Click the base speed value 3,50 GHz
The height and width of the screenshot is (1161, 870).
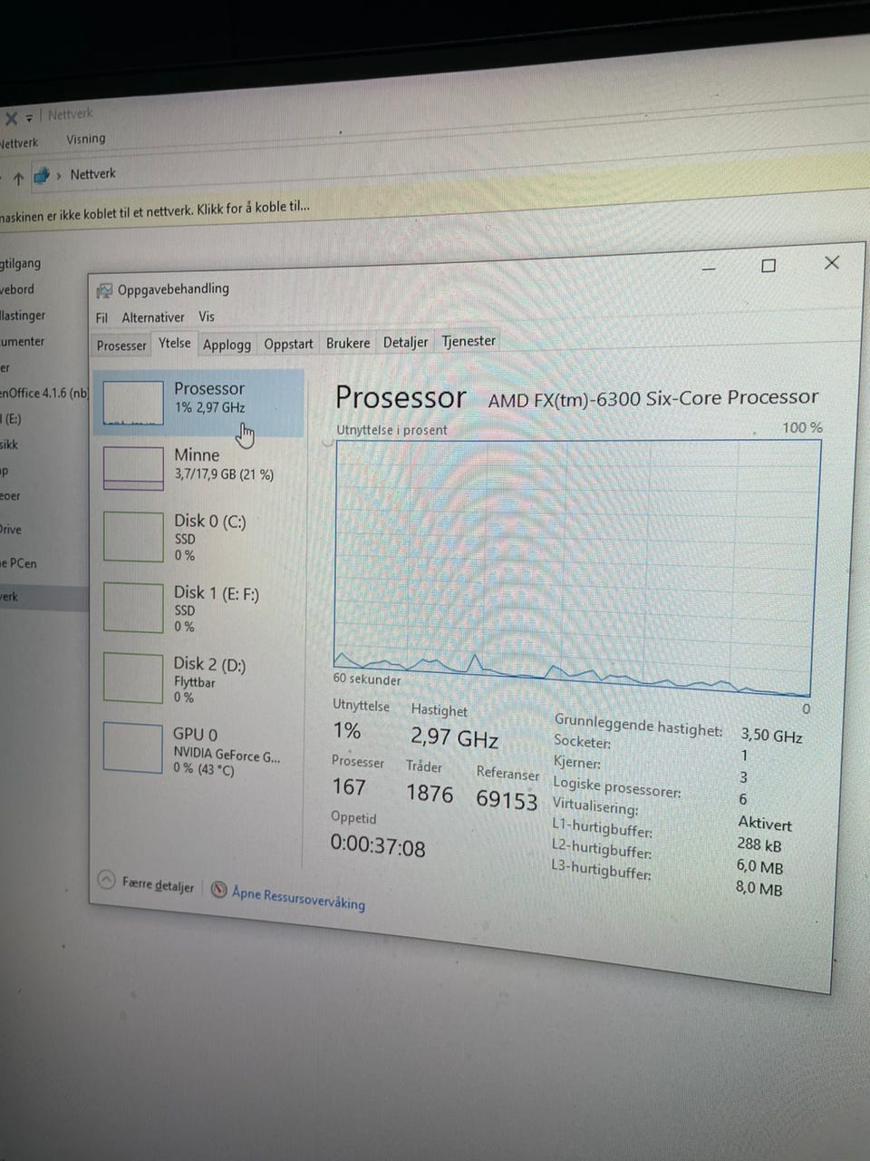(772, 736)
